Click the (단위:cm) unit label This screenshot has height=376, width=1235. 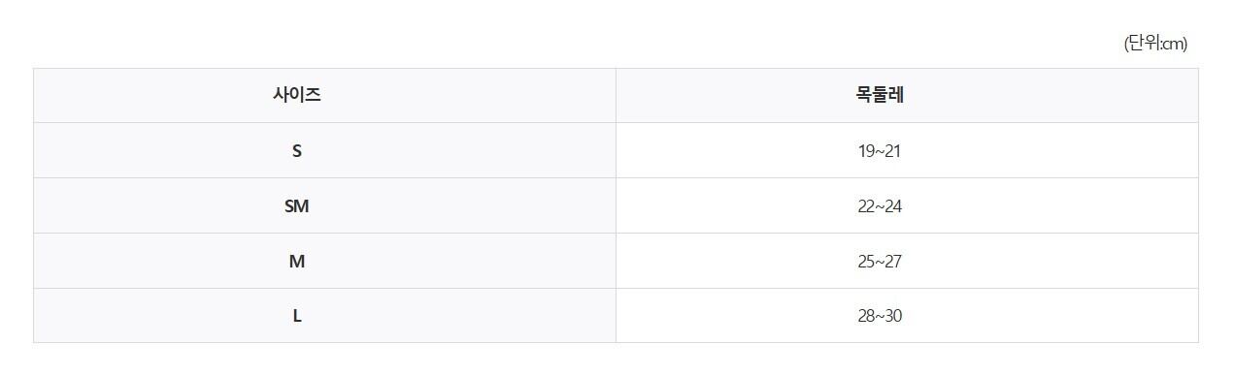pos(1155,44)
